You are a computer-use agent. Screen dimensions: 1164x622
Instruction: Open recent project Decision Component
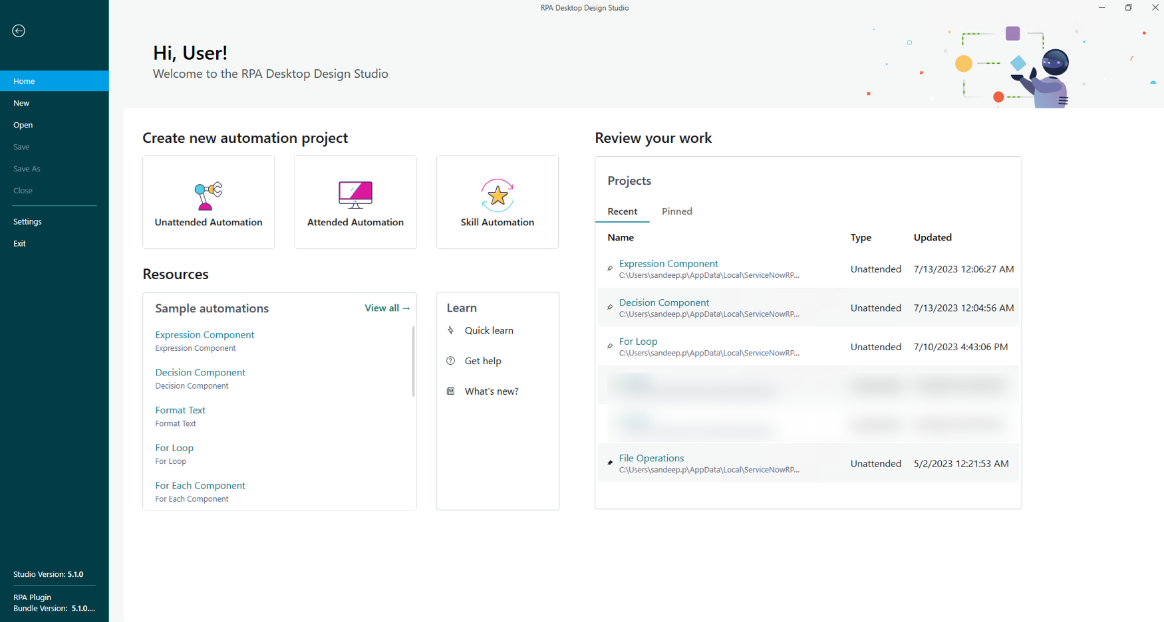pos(664,302)
